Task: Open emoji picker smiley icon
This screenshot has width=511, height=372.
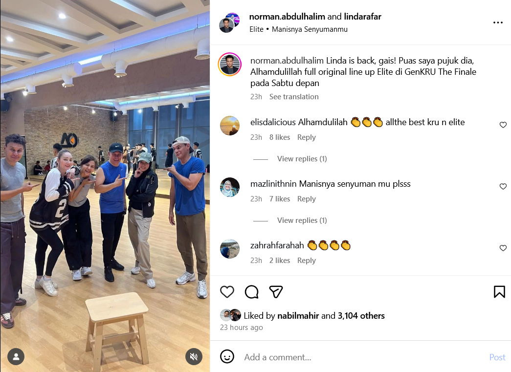Action: [227, 357]
